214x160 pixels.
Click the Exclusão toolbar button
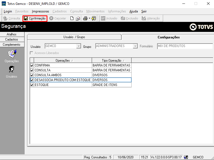point(129,18)
